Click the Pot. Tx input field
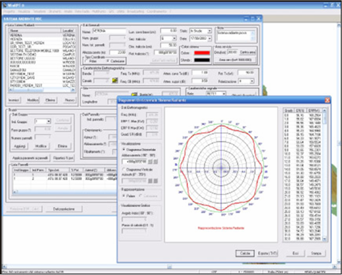 click(x=246, y=73)
